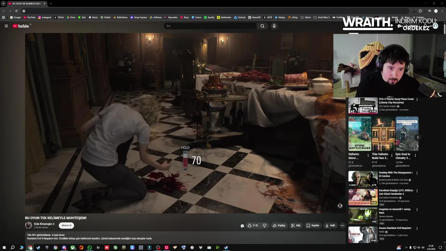Open a new browser tab
The image size is (446, 251).
click(x=51, y=3)
